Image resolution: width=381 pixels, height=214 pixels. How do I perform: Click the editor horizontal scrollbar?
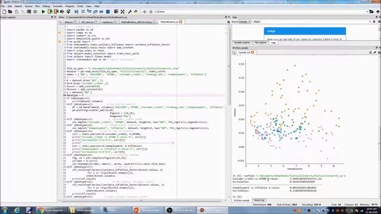tap(142, 200)
